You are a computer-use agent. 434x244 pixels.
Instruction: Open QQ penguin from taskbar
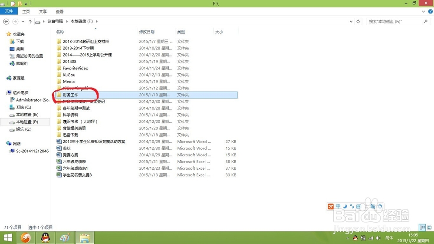pos(46,237)
